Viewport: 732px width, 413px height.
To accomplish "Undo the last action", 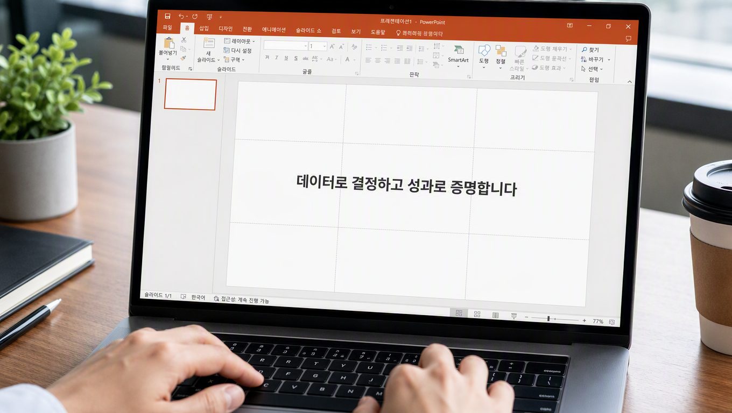I will pyautogui.click(x=181, y=17).
